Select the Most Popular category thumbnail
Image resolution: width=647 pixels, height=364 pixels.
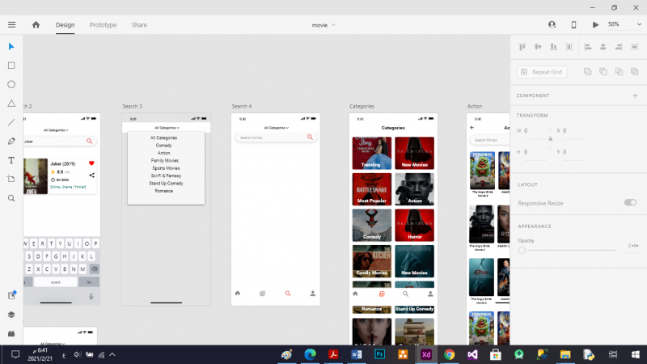point(372,189)
